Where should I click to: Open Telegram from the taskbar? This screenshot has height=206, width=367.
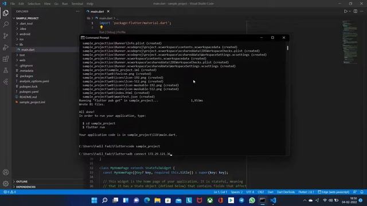pos(241,200)
